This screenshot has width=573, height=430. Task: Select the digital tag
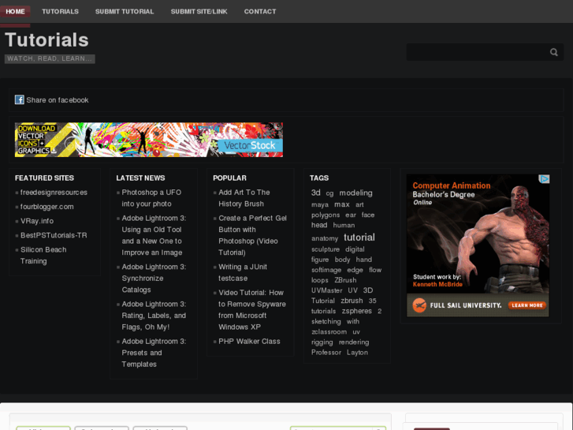point(355,249)
